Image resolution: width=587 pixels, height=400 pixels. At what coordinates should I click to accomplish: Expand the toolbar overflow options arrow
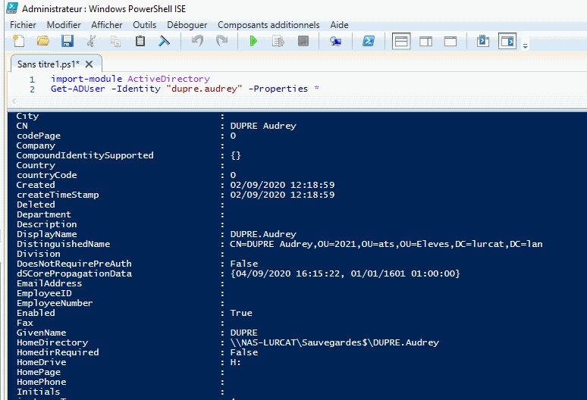[526, 45]
